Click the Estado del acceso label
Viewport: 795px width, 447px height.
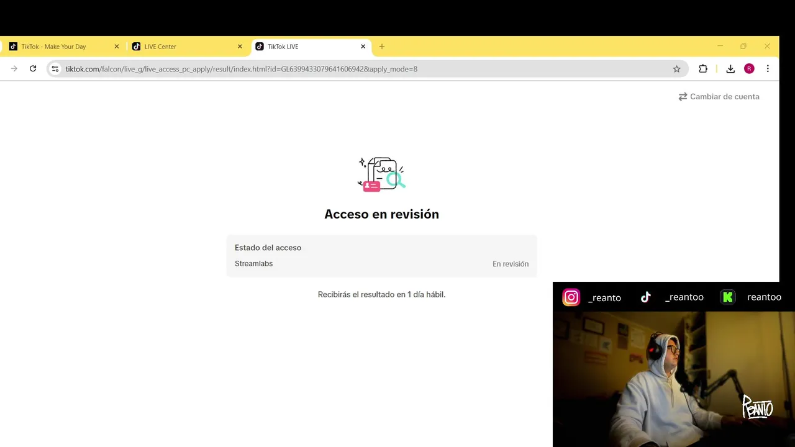(x=268, y=248)
